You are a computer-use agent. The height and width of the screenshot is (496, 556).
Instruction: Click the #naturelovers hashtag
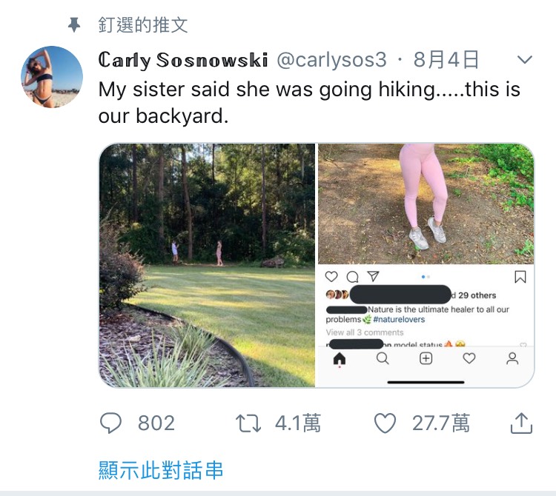(x=398, y=319)
